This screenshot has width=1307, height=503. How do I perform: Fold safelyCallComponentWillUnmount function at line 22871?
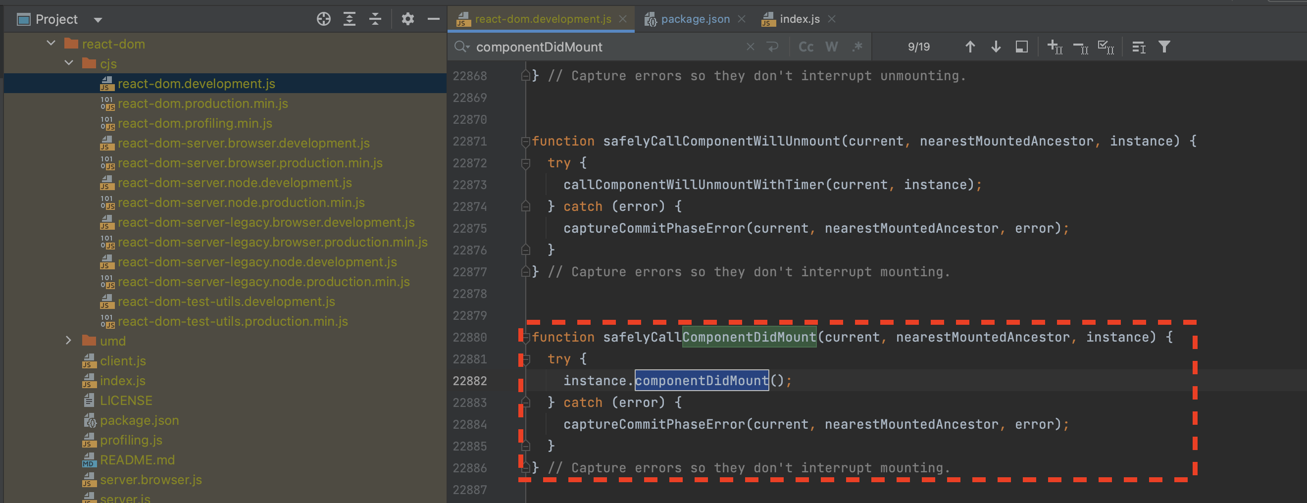point(526,141)
